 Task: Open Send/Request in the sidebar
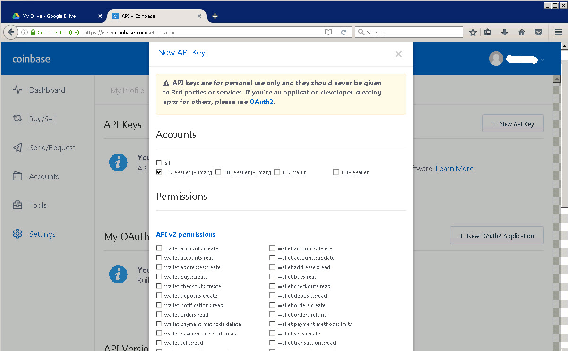pos(44,147)
